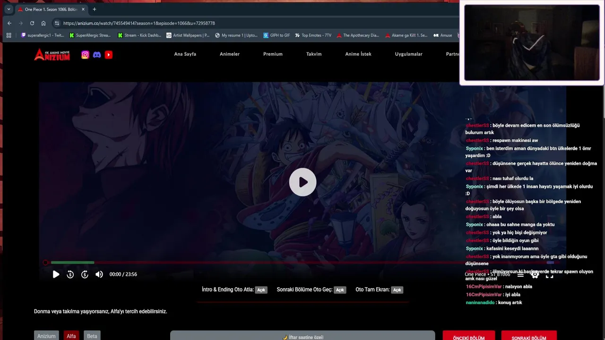
Task: Toggle Sonraki Bölüme Oto Geç switch
Action: coord(340,290)
